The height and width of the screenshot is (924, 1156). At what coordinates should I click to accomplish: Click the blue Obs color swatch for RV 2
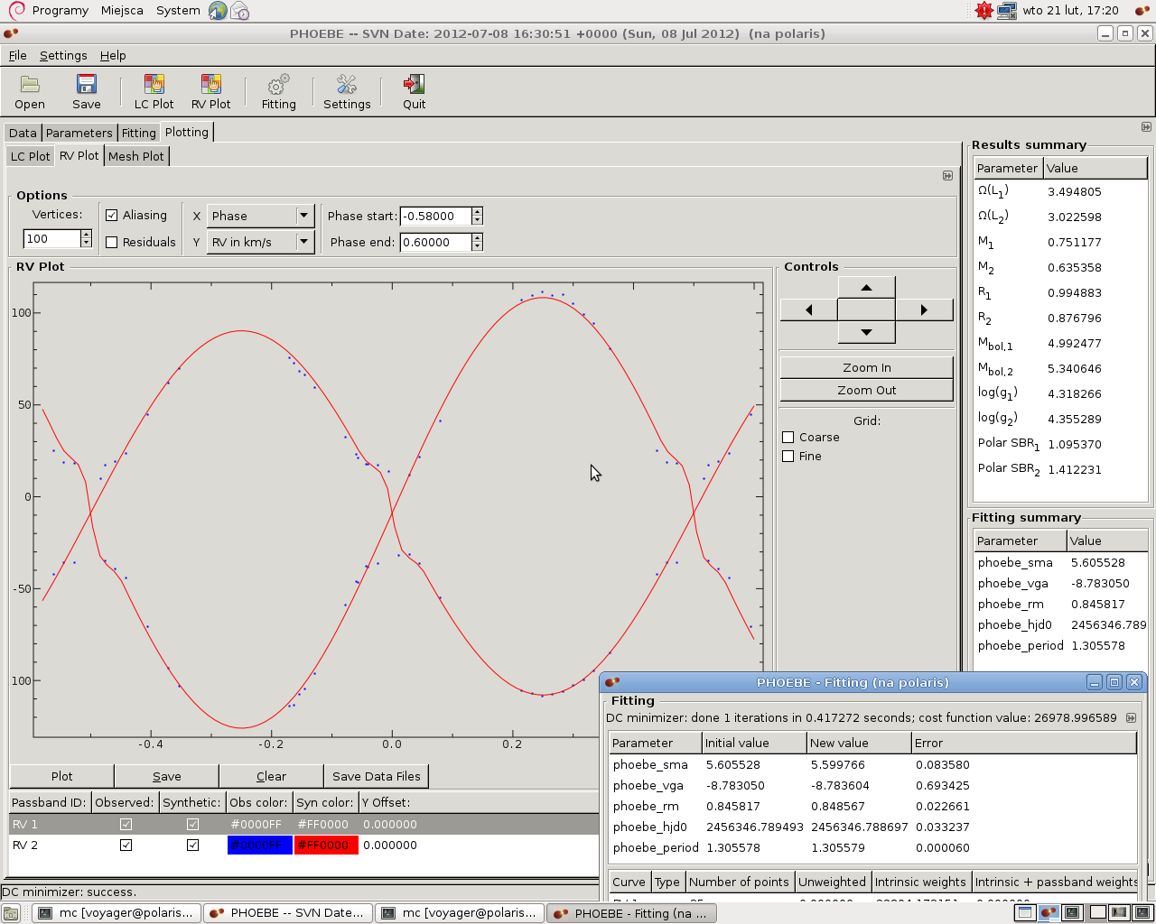point(259,845)
